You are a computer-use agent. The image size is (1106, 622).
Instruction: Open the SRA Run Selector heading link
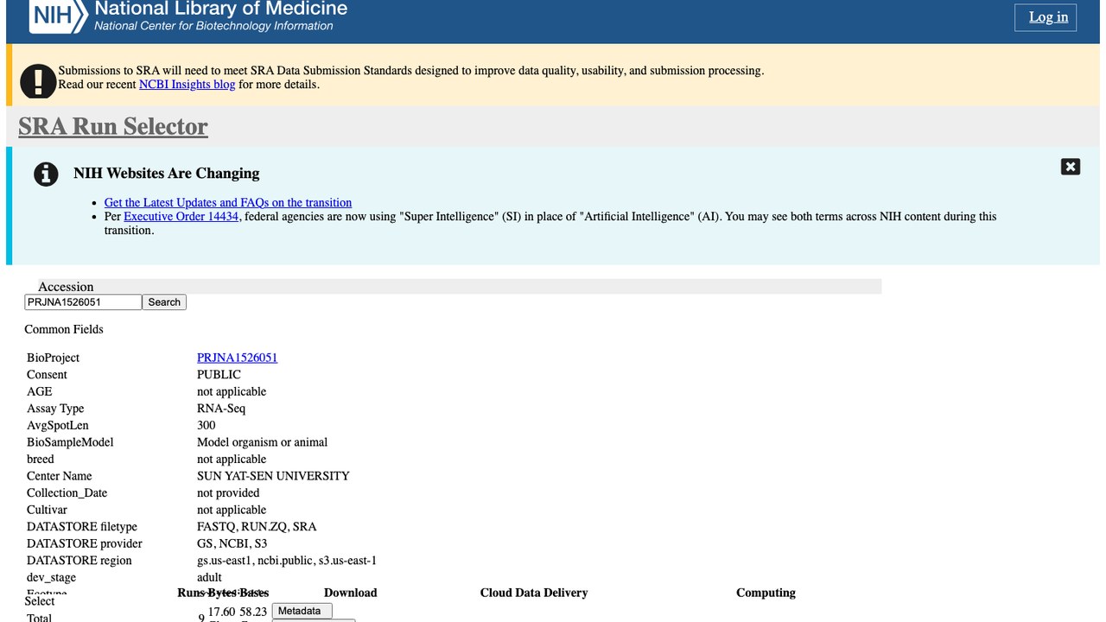[x=113, y=126]
